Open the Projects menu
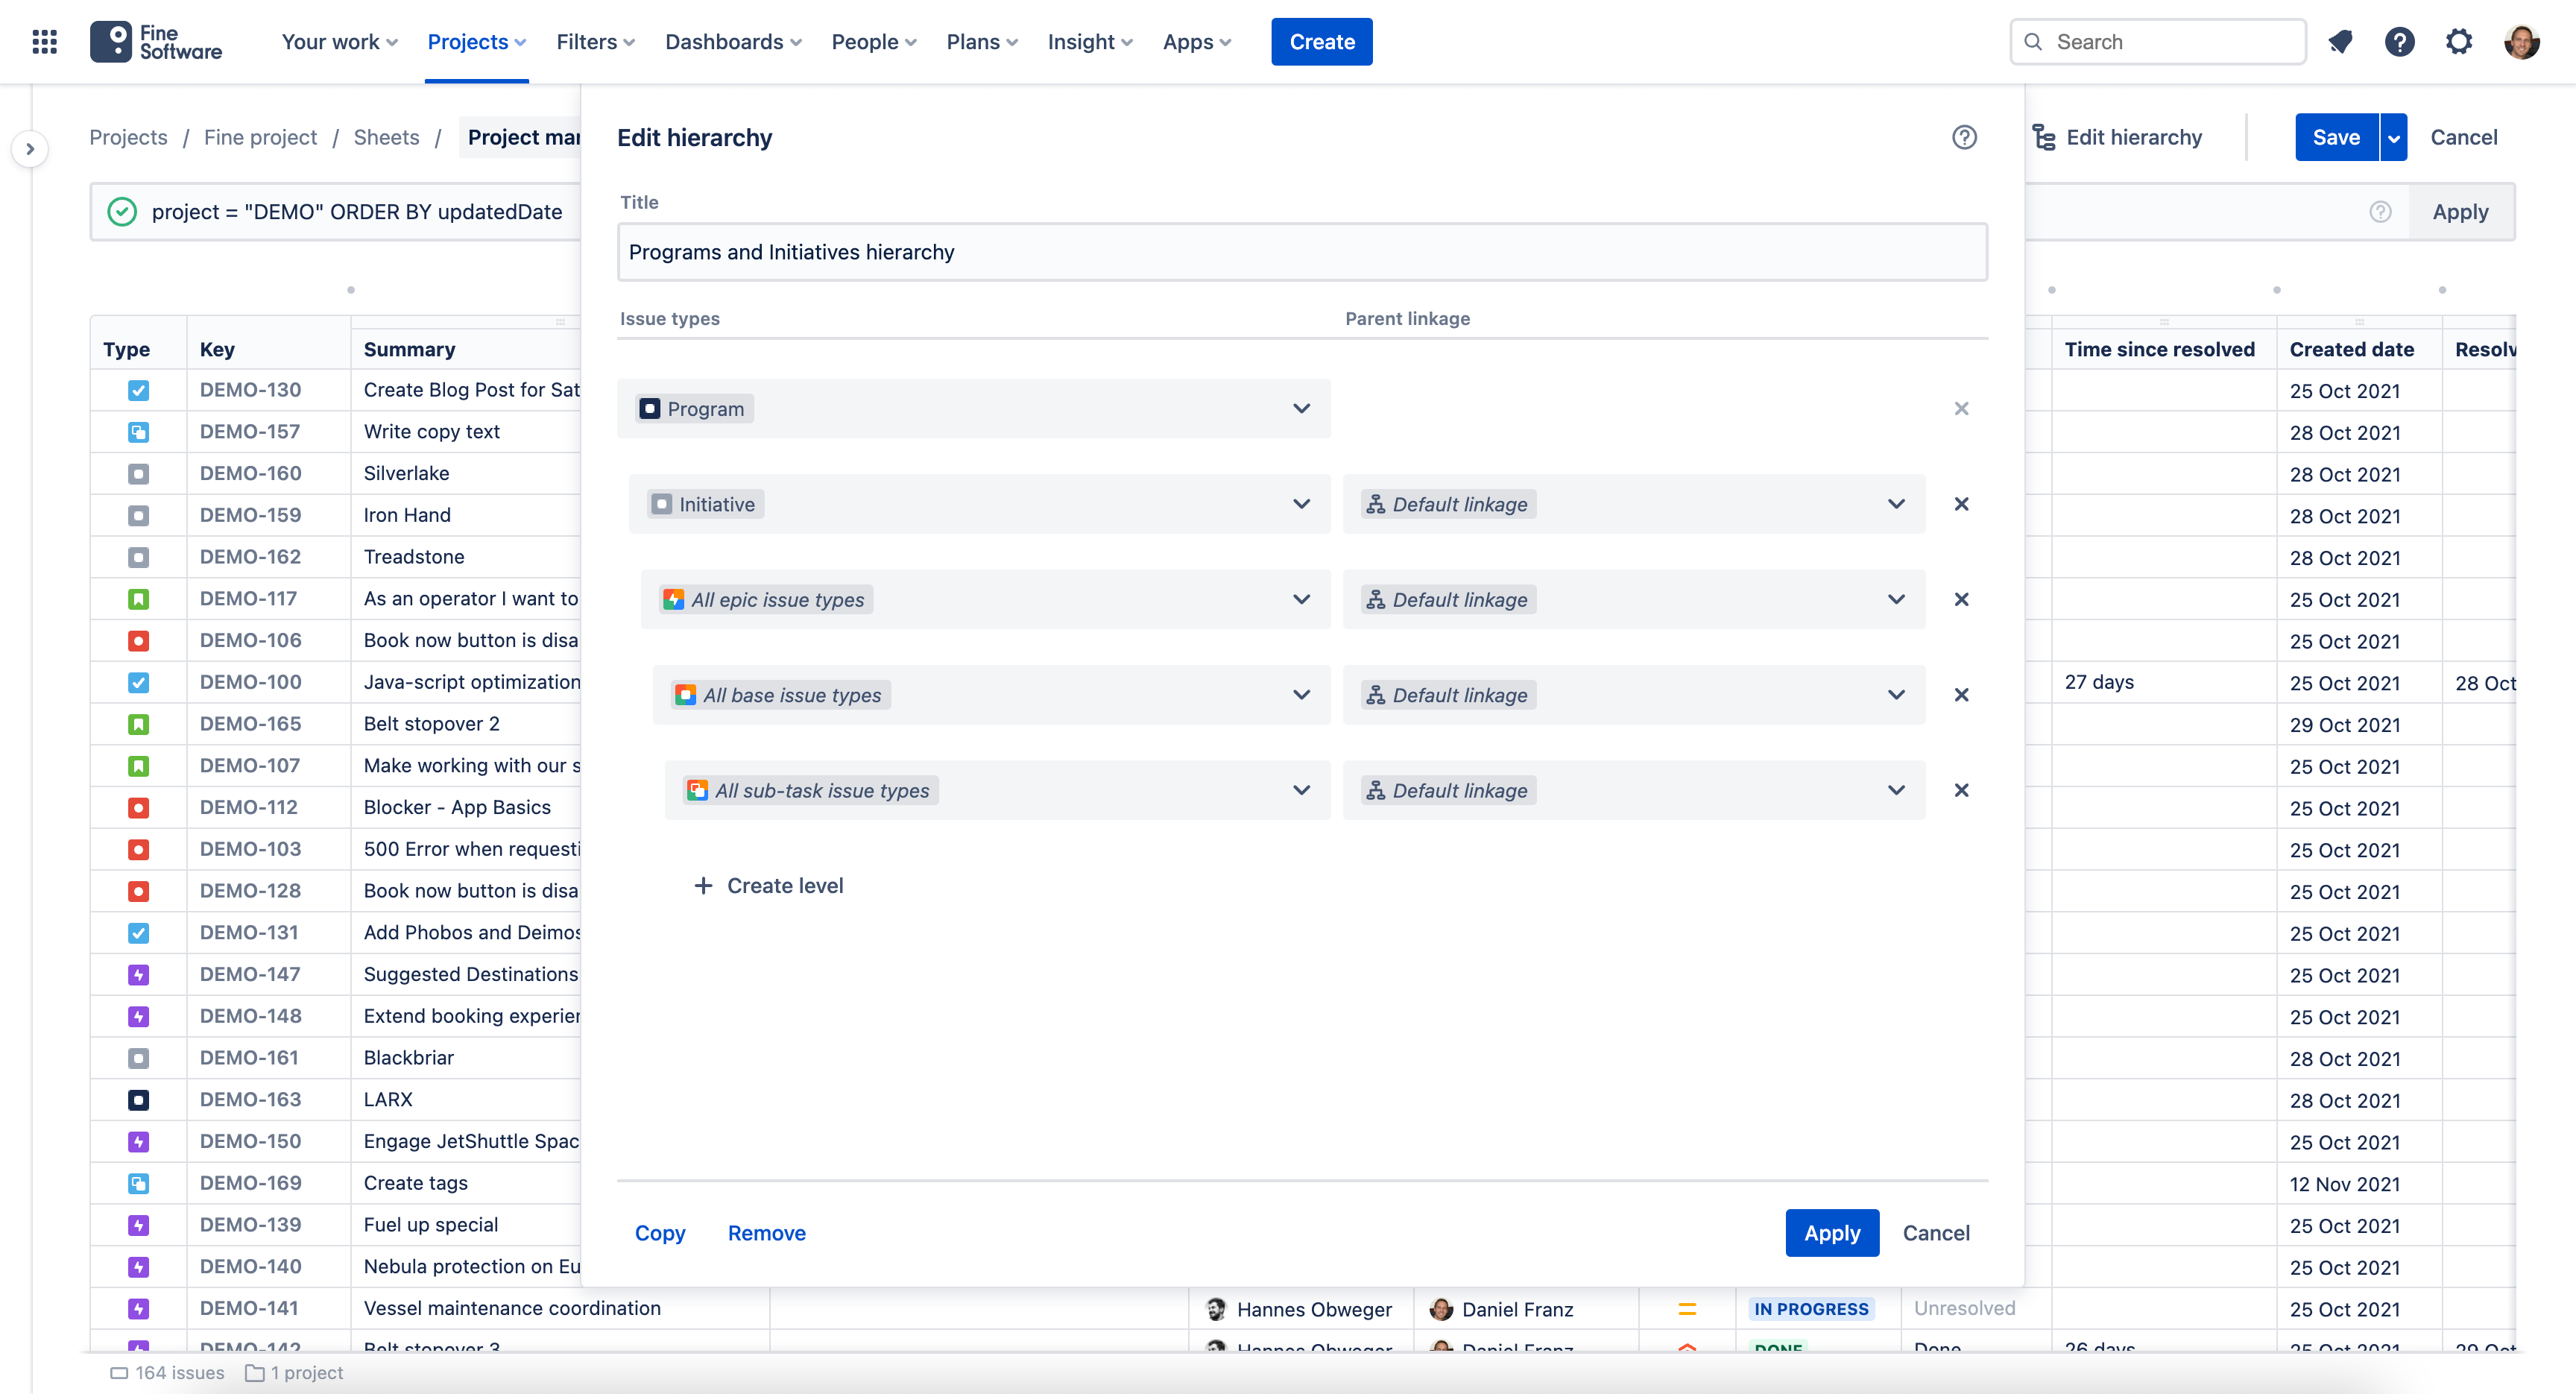The height and width of the screenshot is (1394, 2576). tap(477, 42)
